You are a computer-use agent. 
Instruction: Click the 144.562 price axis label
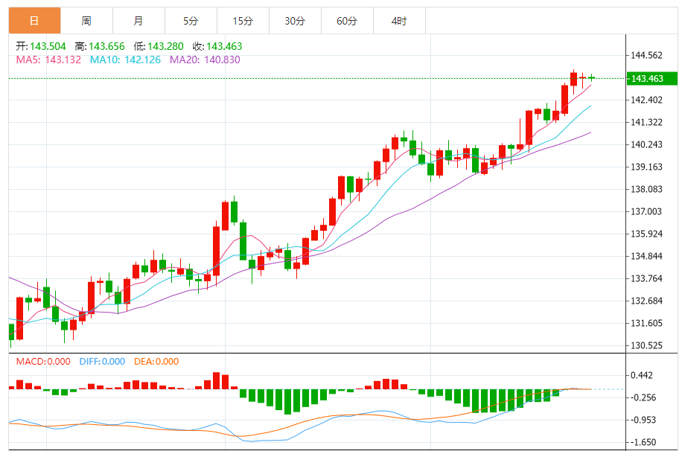pos(647,55)
